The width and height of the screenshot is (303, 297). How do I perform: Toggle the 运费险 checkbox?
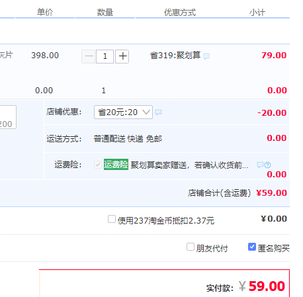[x=98, y=165]
